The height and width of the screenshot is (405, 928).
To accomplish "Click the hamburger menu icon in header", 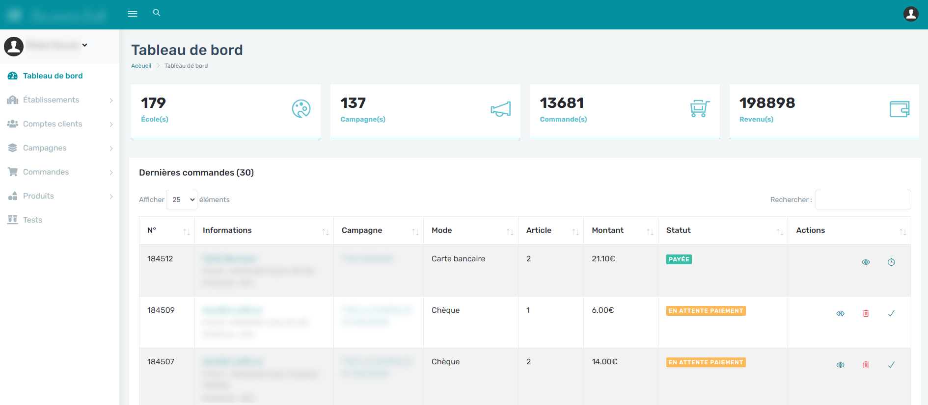I will (x=133, y=14).
